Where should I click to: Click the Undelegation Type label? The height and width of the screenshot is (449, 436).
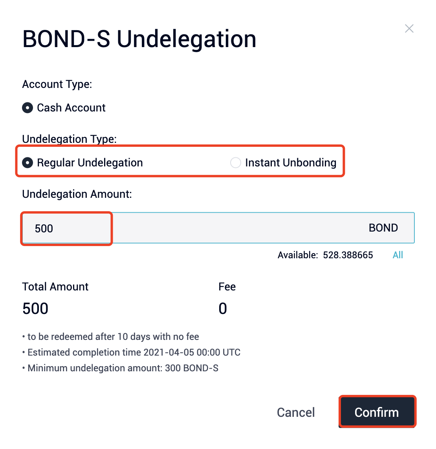[69, 139]
